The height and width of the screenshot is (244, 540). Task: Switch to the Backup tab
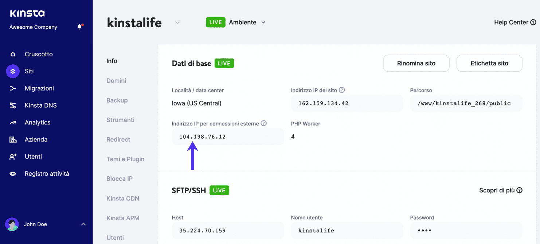[x=117, y=100]
